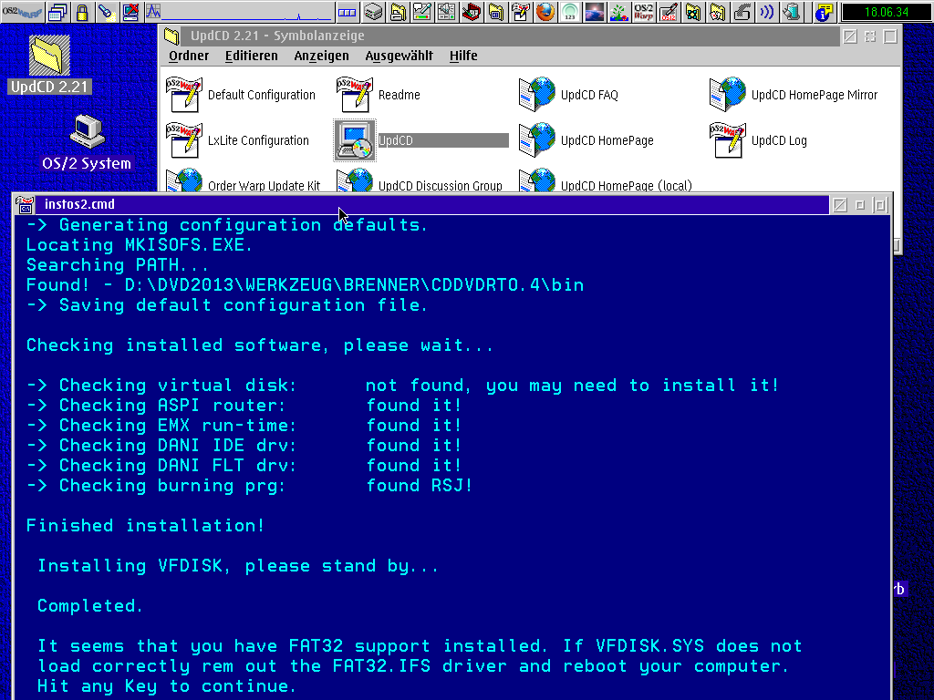Click the 'Checking DANI IDE drv:' line
The height and width of the screenshot is (700, 934).
(244, 446)
